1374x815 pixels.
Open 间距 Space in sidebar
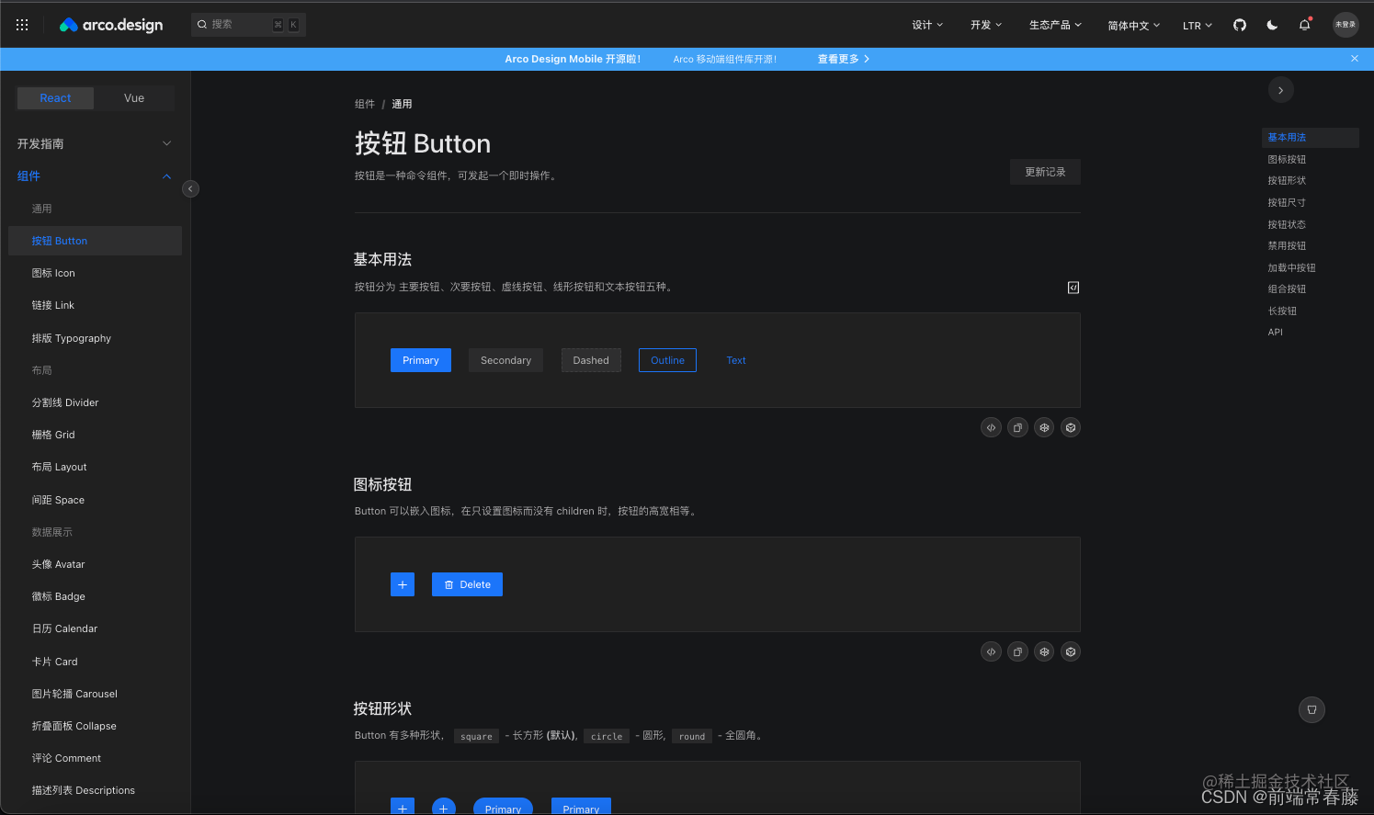[x=95, y=500]
